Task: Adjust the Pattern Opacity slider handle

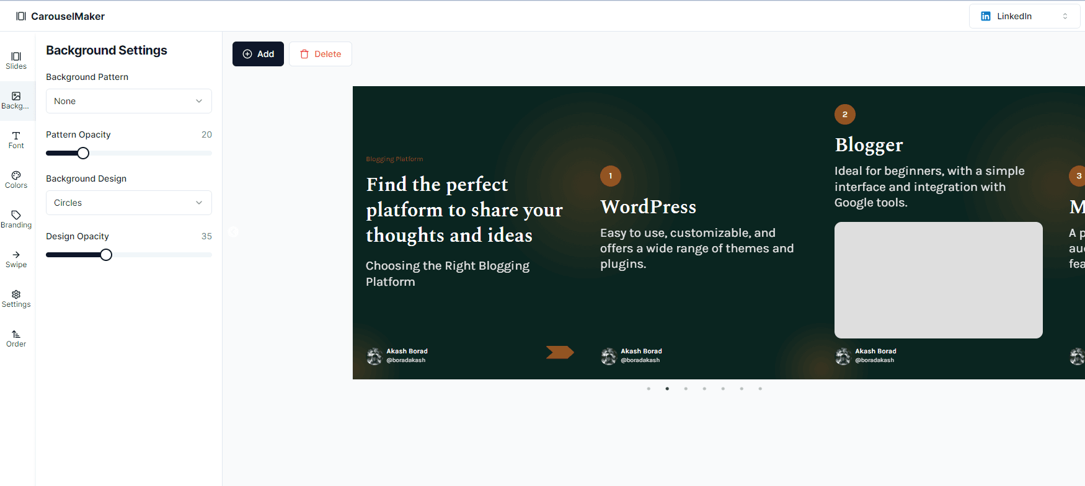Action: pyautogui.click(x=83, y=153)
